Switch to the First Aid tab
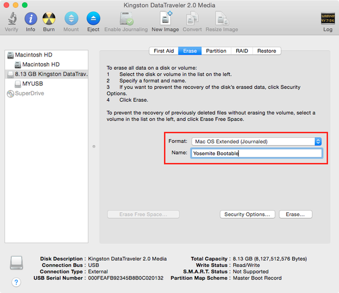Image resolution: width=339 pixels, height=293 pixels. pos(164,51)
